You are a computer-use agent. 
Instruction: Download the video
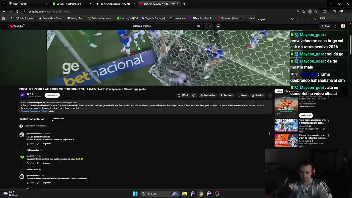(258, 95)
